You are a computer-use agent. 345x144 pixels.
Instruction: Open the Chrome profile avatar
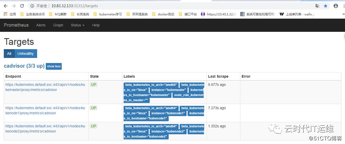click(x=336, y=6)
